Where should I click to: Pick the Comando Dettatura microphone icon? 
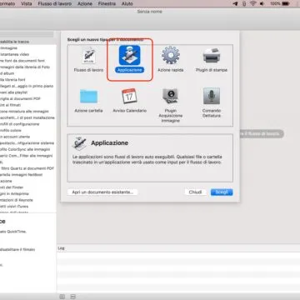tap(212, 96)
